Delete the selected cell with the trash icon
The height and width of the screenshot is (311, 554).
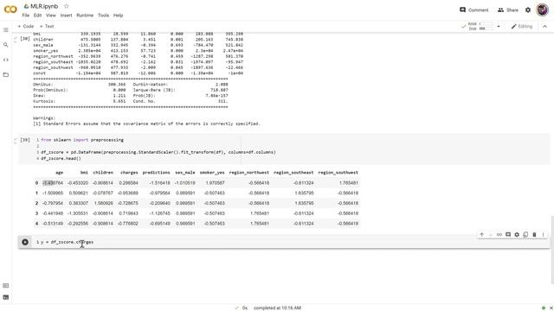(534, 234)
